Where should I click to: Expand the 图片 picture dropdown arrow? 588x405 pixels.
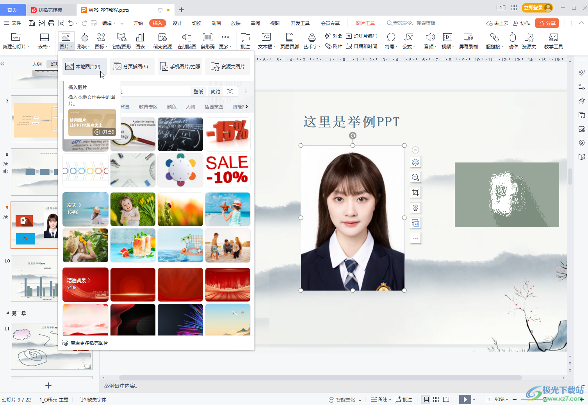click(71, 47)
